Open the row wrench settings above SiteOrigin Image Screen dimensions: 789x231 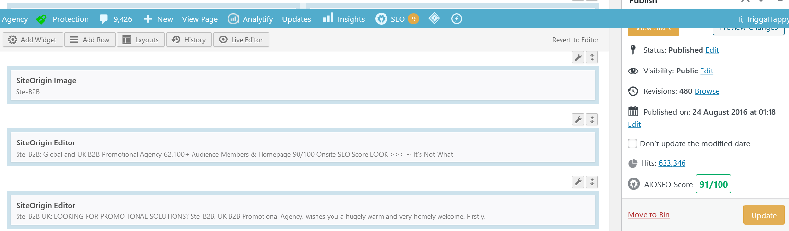578,57
